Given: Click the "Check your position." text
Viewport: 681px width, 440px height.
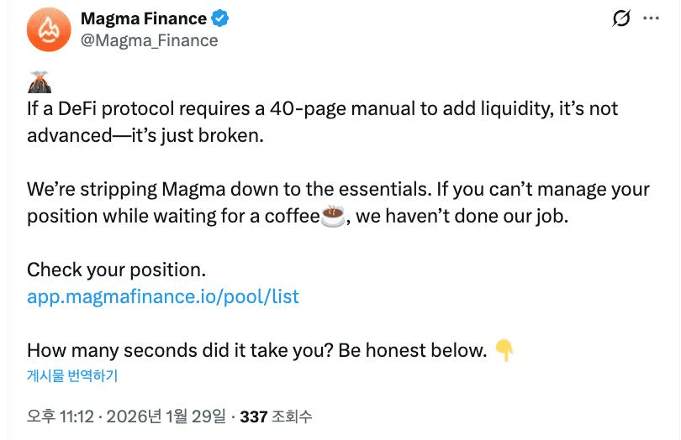Looking at the screenshot, I should click(x=116, y=270).
